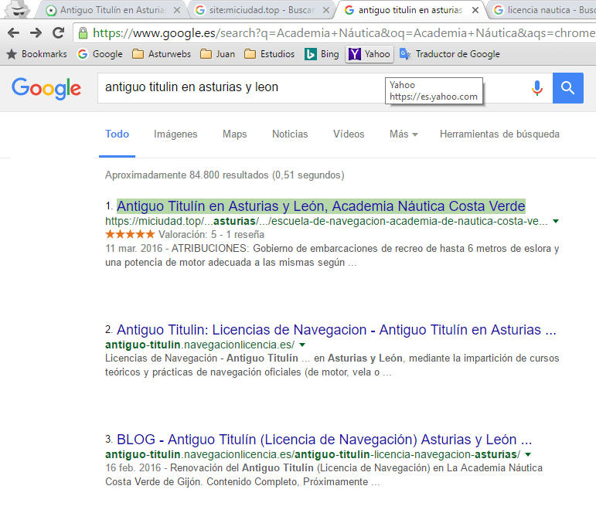Switch to Maps results tab

[234, 134]
